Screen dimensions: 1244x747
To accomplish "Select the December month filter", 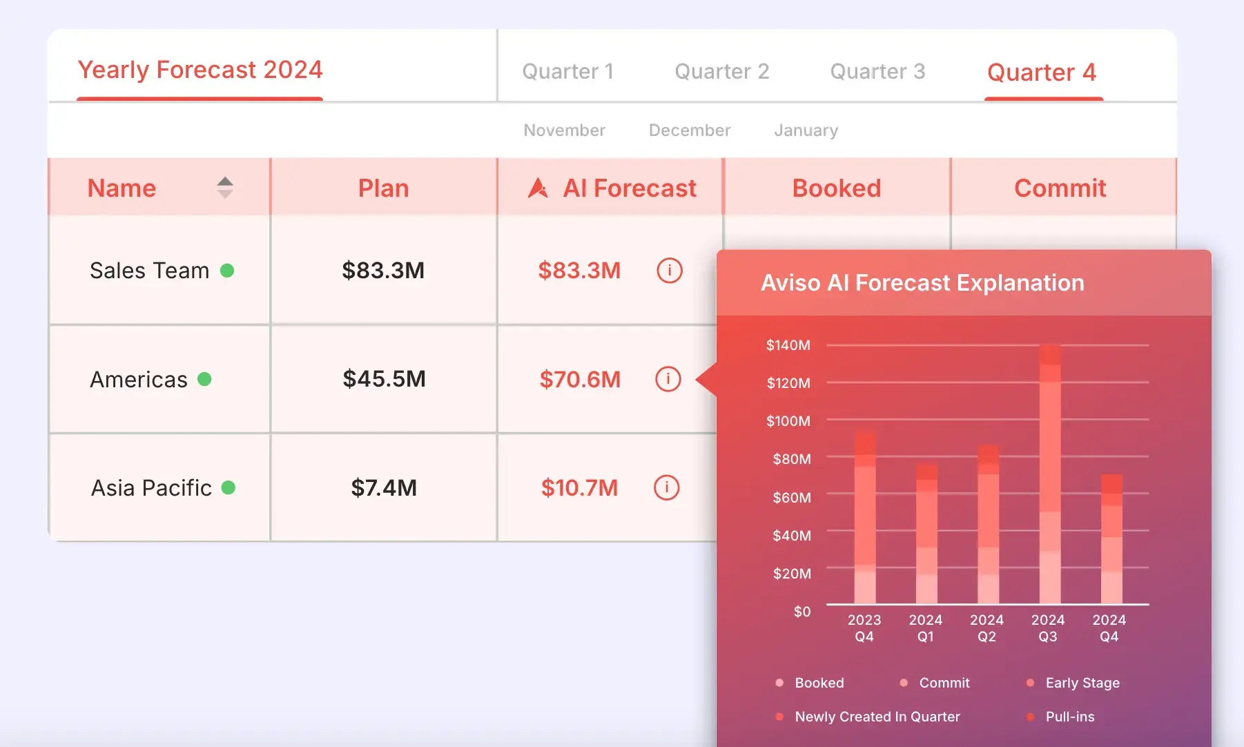I will tap(689, 130).
